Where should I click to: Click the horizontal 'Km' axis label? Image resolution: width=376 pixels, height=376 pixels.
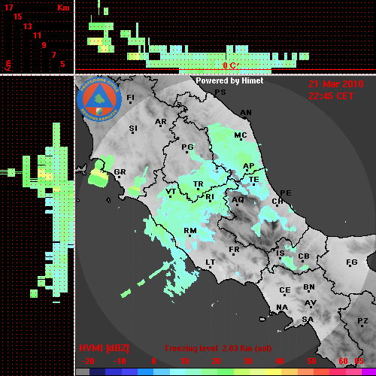coord(63,8)
